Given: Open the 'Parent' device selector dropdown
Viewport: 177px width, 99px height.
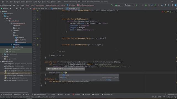Looking at the screenshot, I should (129, 5).
